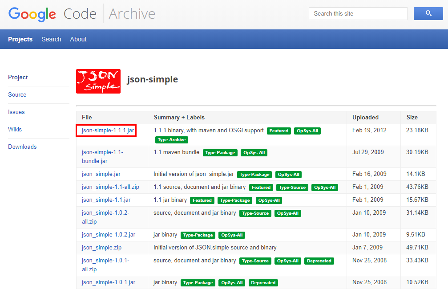448x298 pixels.
Task: Click Type-Package label on json_simple-1.0.2.jar row
Action: click(198, 235)
